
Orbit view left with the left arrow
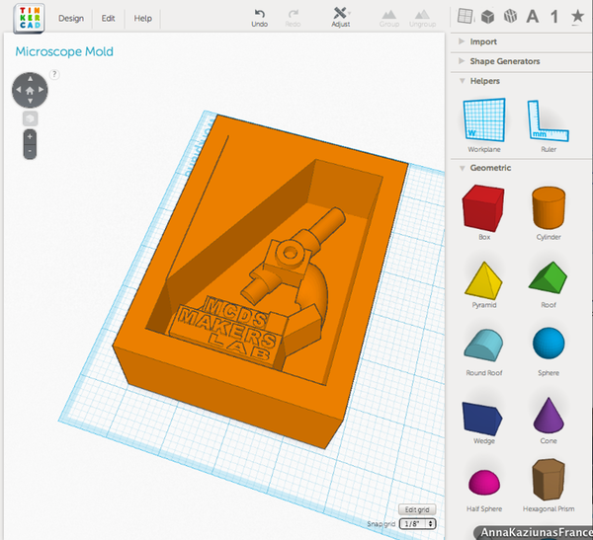[19, 90]
